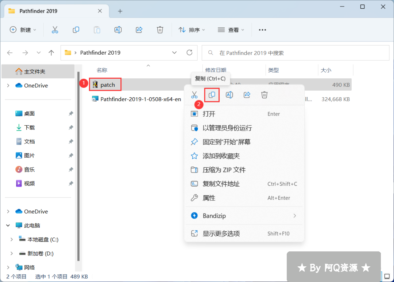Go up one folder level
Viewport: 394px width, 282px height.
point(51,53)
